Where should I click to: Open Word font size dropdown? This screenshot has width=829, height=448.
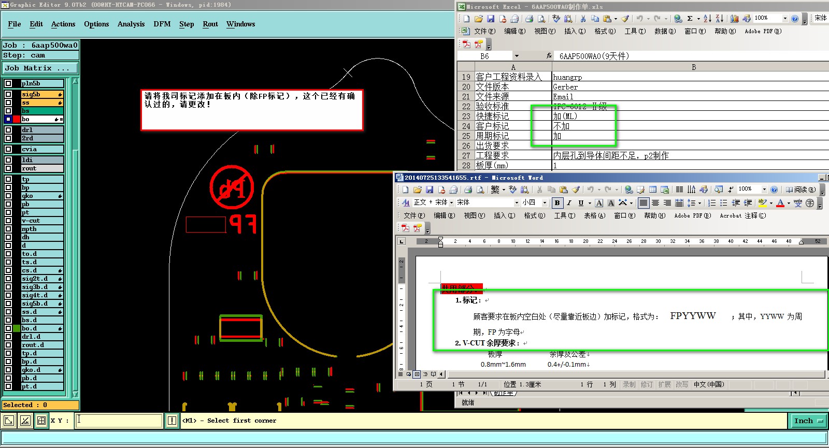(x=545, y=203)
